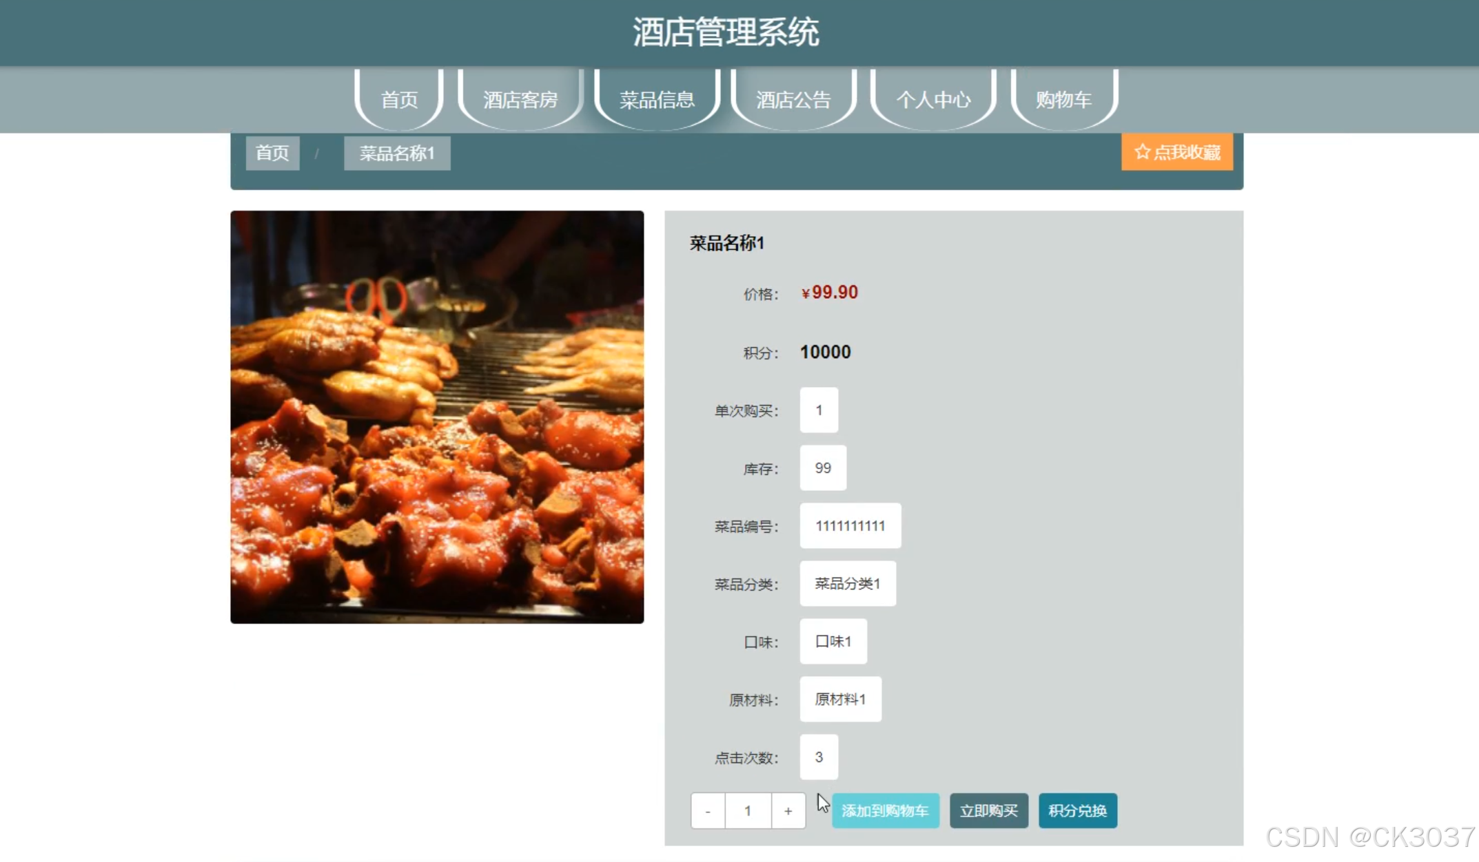Select the 菜品分类1 category field

coord(848,583)
